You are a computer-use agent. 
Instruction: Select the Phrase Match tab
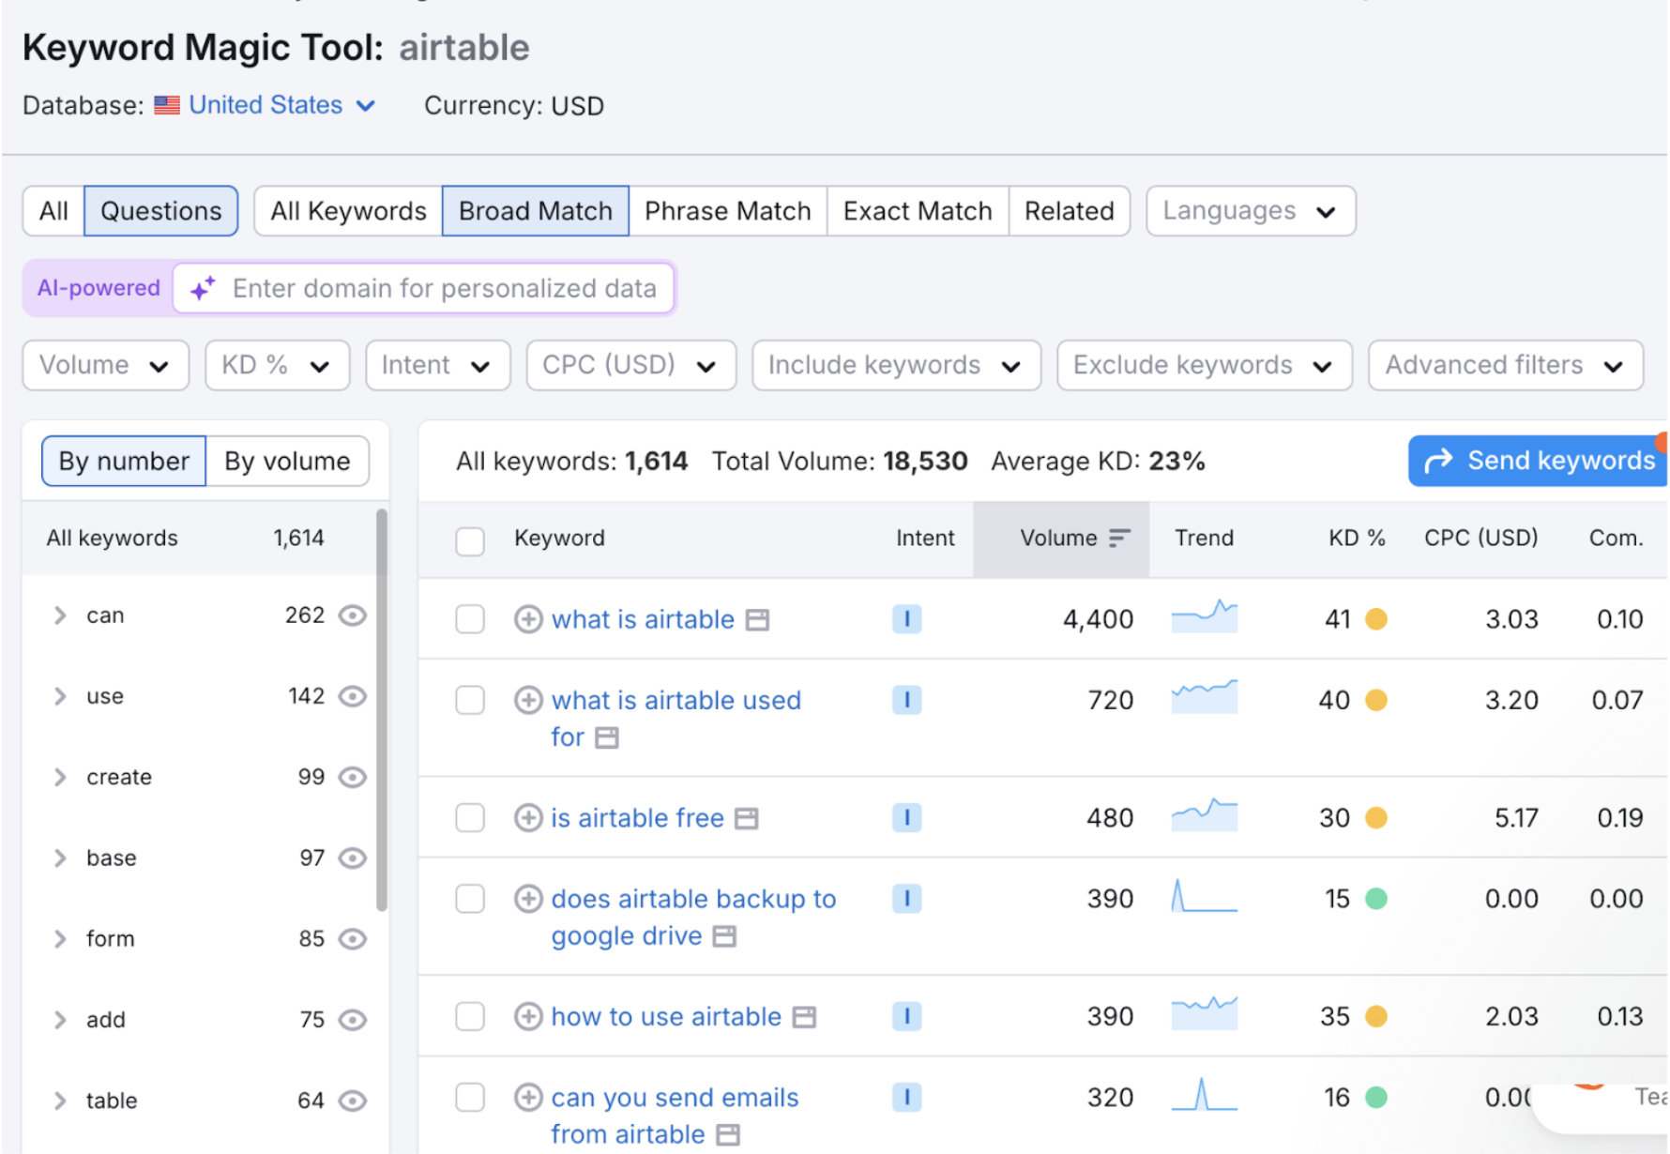click(728, 211)
